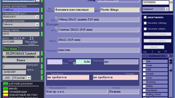Open the место разгрузки Solncevo dropdown
The image size is (175, 98).
pos(37,24)
